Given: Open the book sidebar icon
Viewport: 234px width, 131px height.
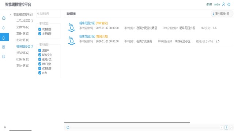Looking at the screenshot, I should (4, 57).
